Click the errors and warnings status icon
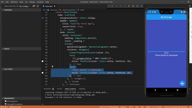The width and height of the screenshot is (192, 108). point(4,107)
